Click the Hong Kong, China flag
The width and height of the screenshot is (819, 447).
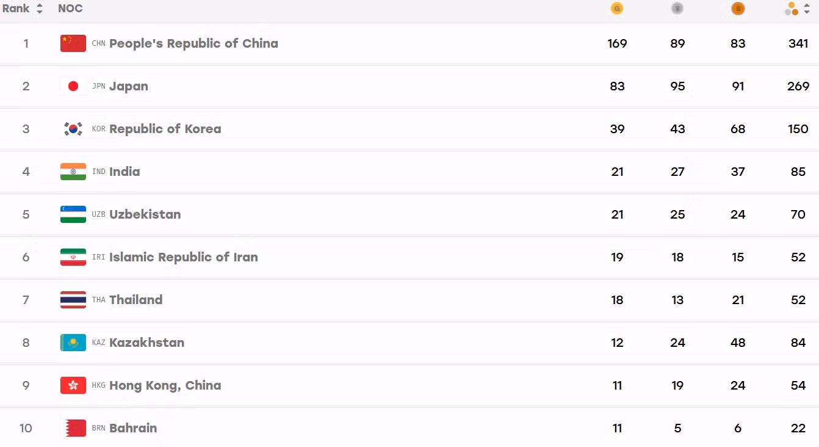(73, 385)
